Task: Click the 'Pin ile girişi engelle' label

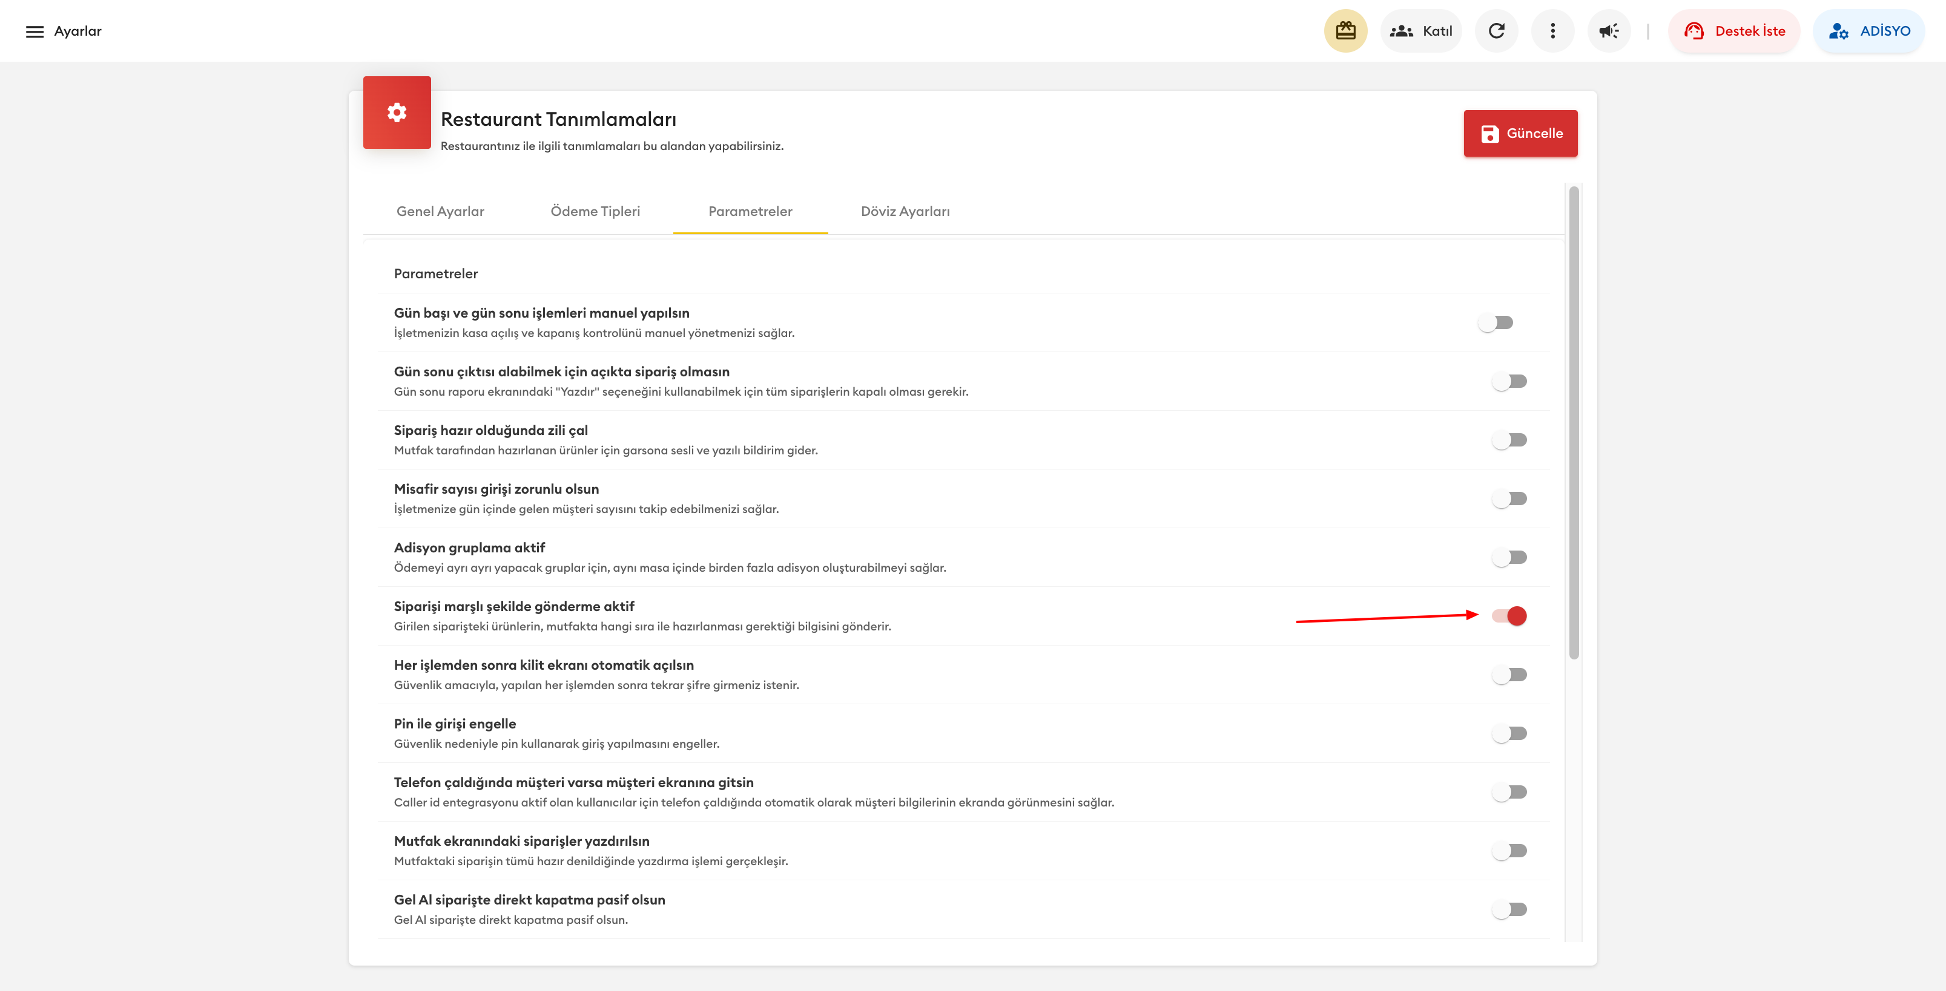Action: pos(455,724)
